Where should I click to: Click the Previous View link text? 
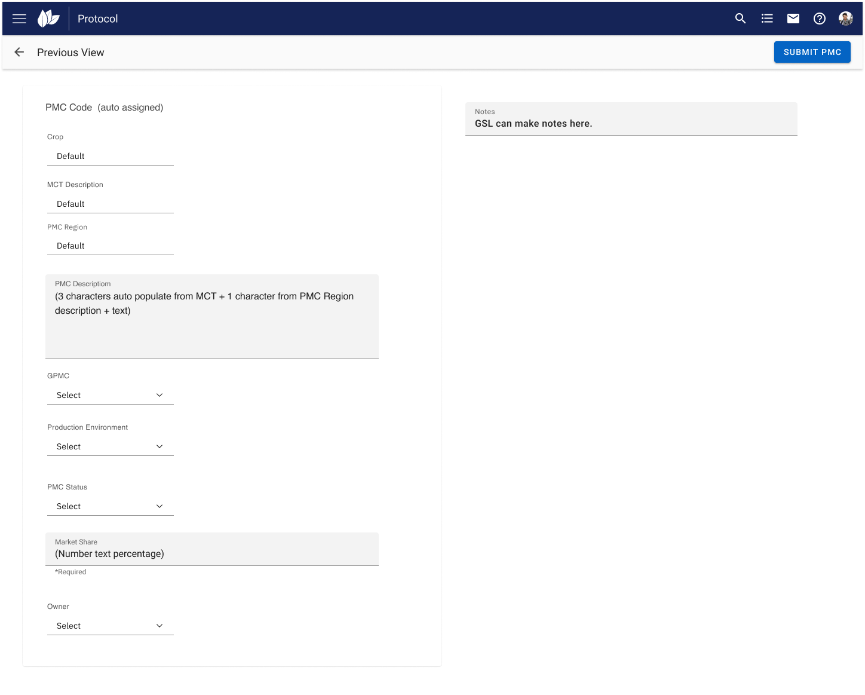coord(70,53)
